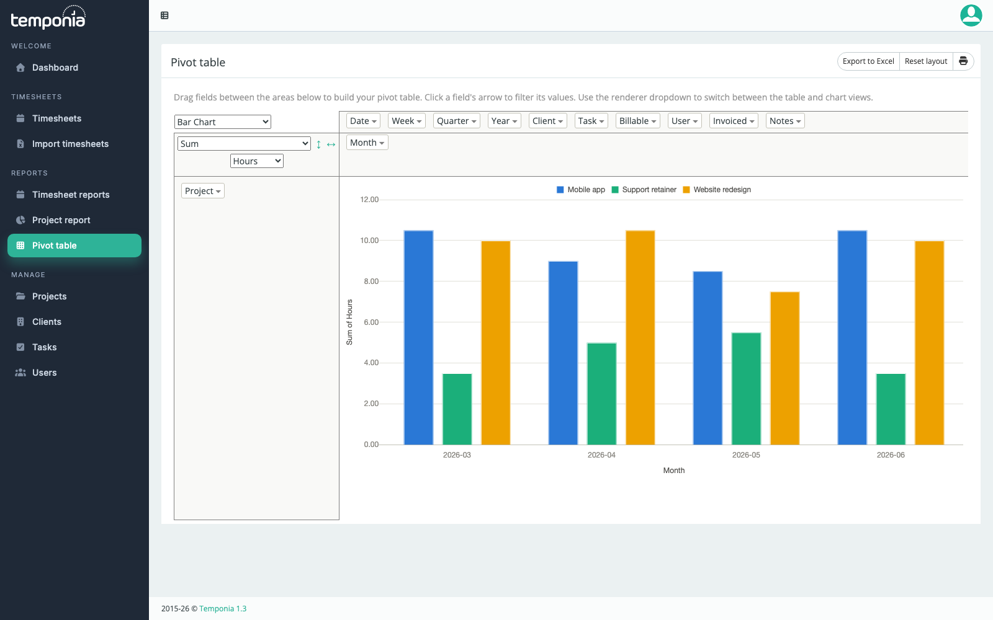Open Project report
The width and height of the screenshot is (993, 620).
pyautogui.click(x=74, y=220)
